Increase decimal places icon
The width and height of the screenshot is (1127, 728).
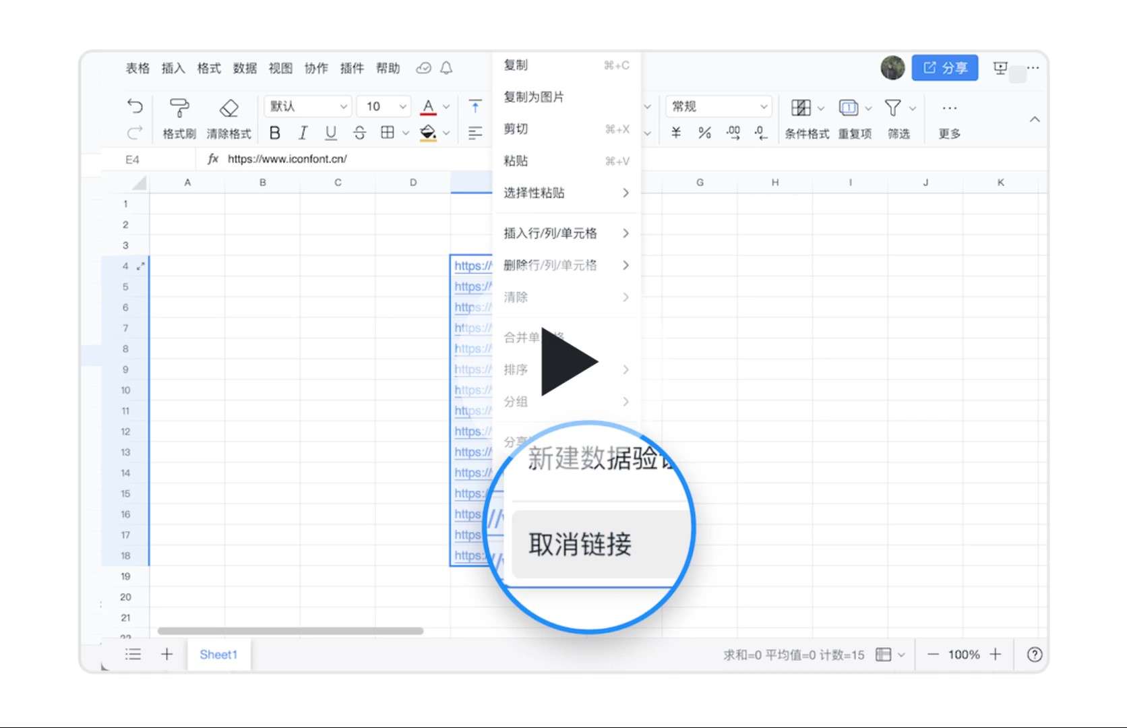pos(733,133)
